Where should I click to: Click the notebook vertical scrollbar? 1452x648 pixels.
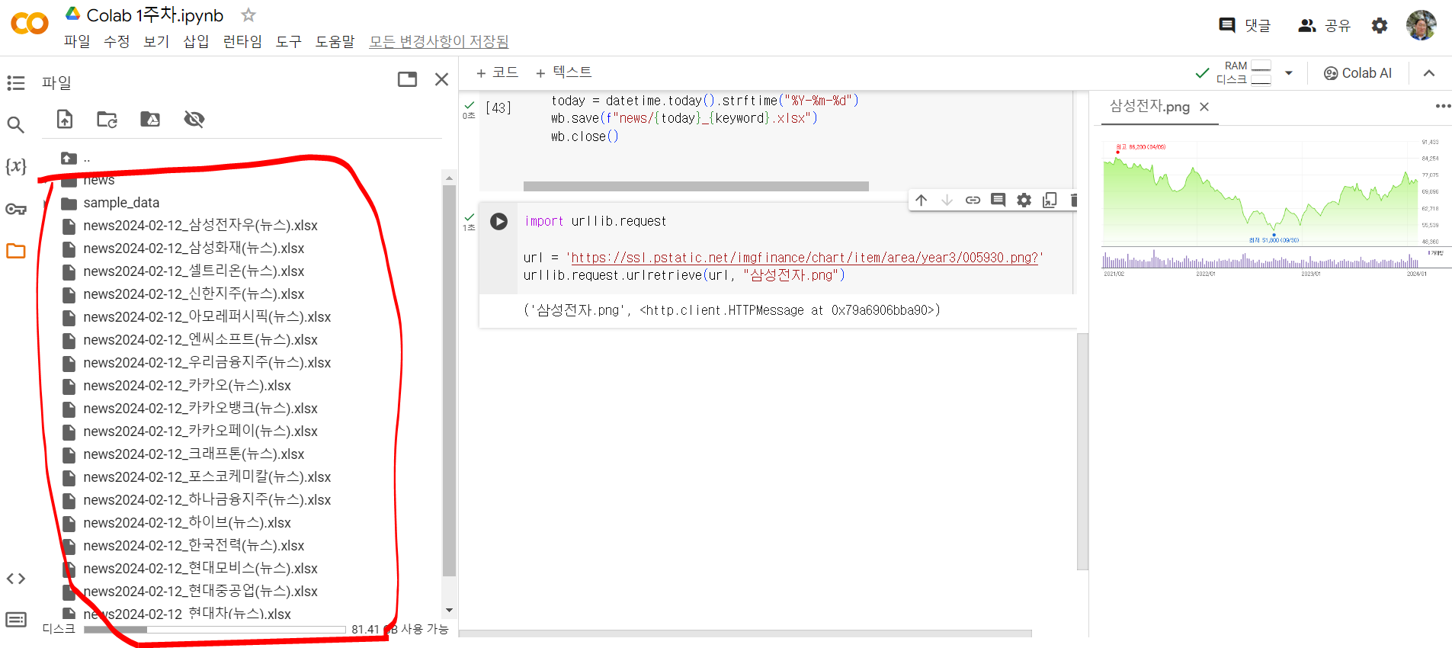click(x=1082, y=451)
